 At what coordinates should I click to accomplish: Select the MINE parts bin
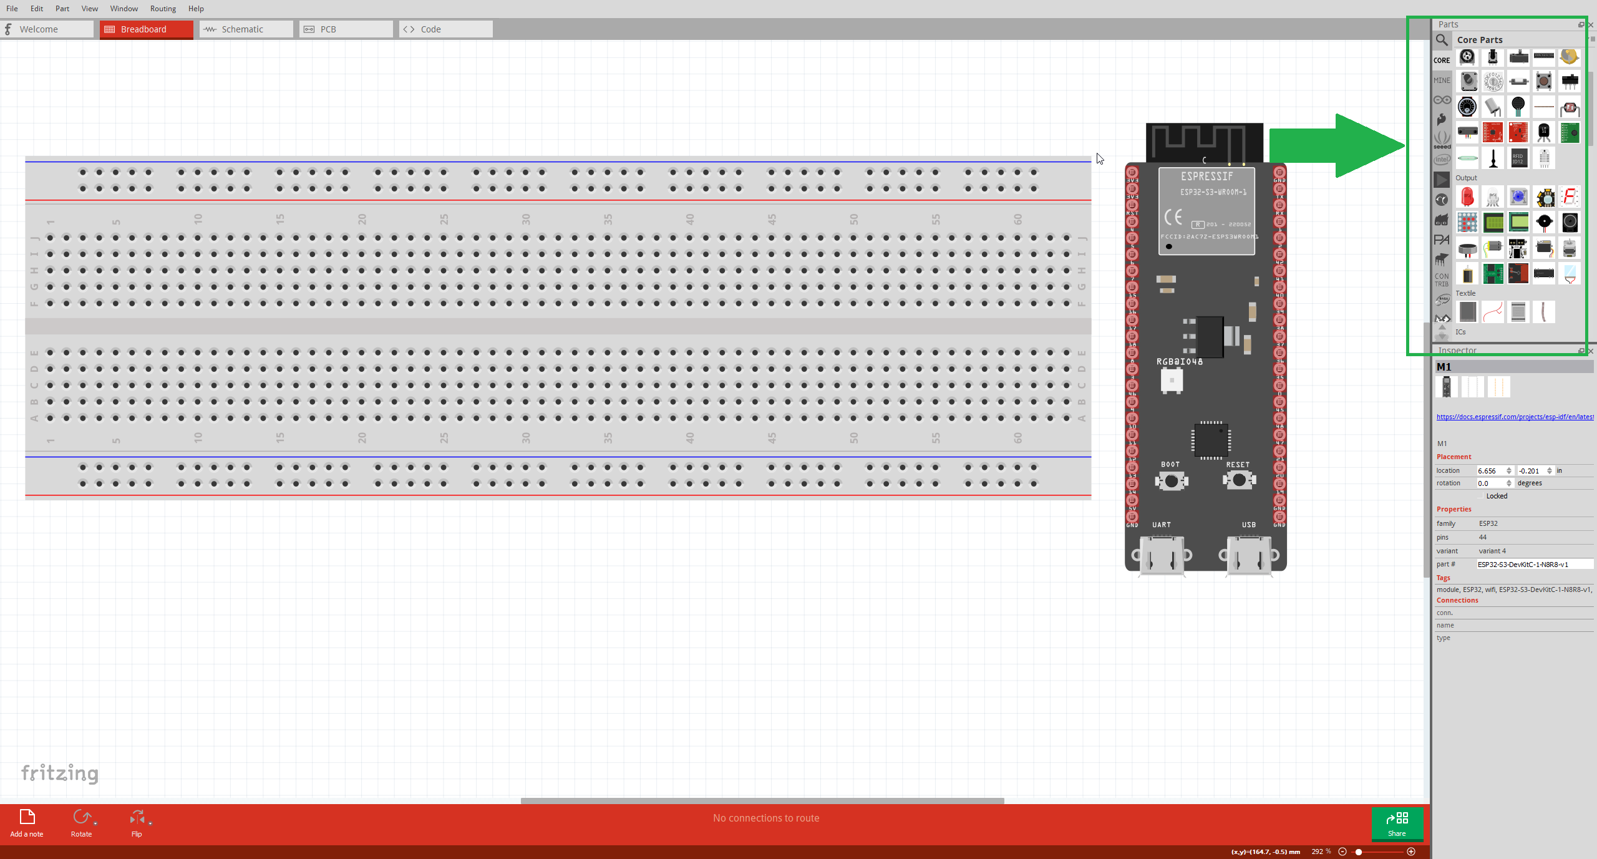[1442, 80]
